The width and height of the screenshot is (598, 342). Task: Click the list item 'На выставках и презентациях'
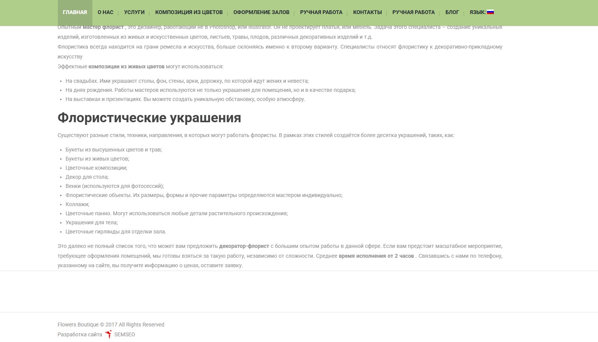click(185, 99)
